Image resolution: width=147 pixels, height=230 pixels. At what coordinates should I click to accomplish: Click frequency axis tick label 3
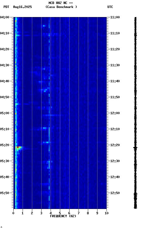(x=41, y=213)
